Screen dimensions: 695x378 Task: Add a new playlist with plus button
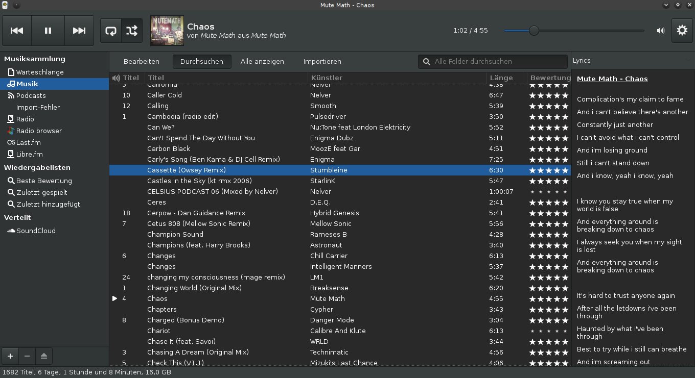10,356
